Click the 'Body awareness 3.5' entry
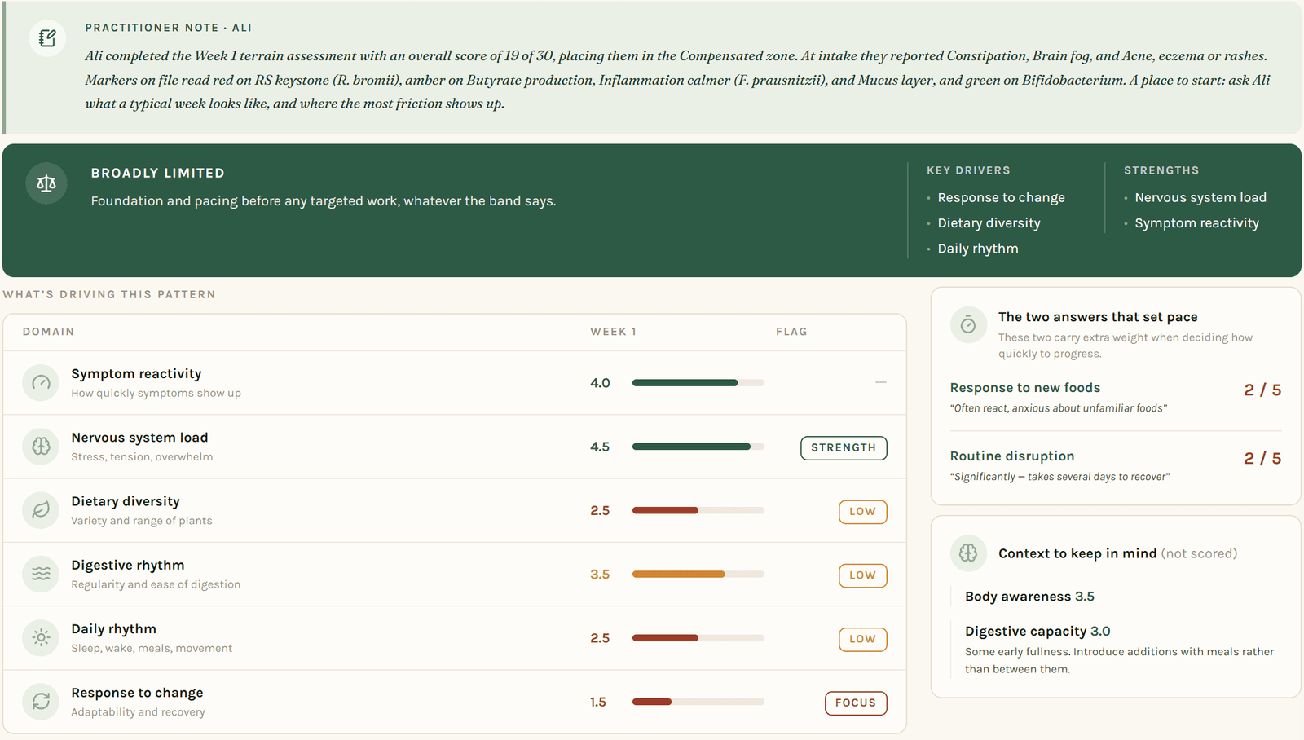Image resolution: width=1304 pixels, height=740 pixels. tap(1030, 597)
